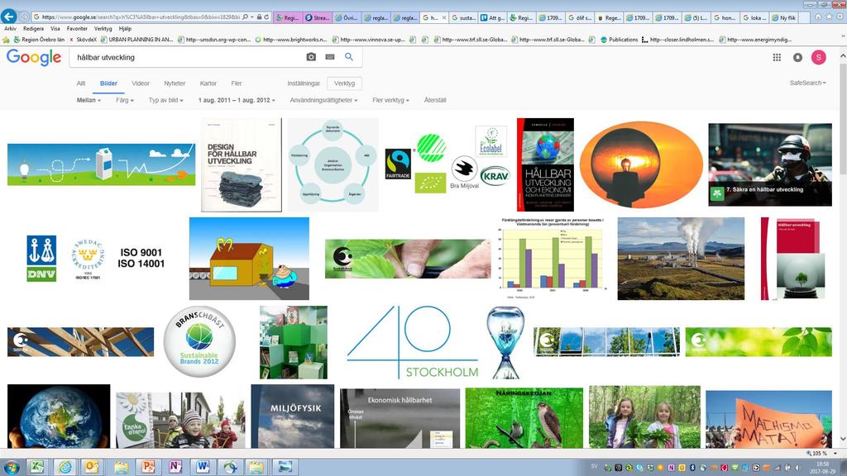This screenshot has width=847, height=476.
Task: Expand the Fler search categories menu
Action: click(236, 83)
